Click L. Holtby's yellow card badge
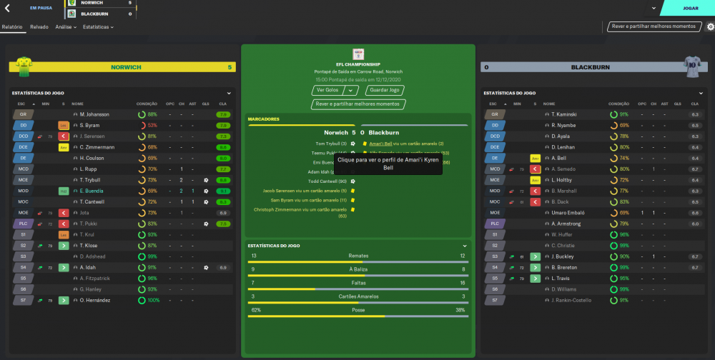The width and height of the screenshot is (715, 360). pos(535,180)
